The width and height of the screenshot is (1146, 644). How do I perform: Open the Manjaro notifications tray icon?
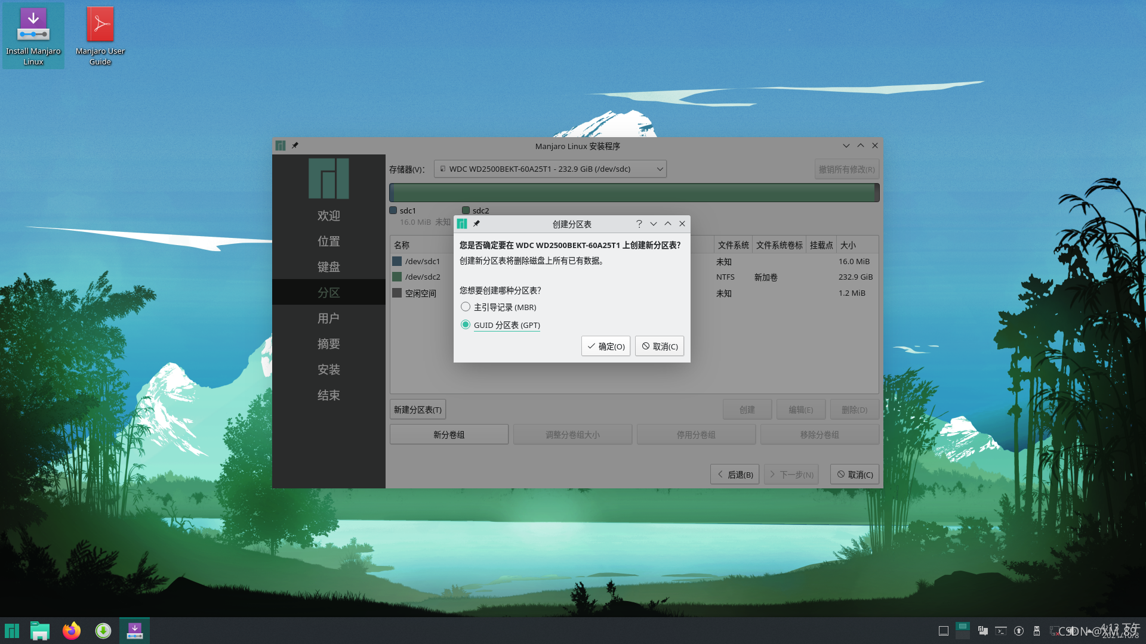pos(983,631)
